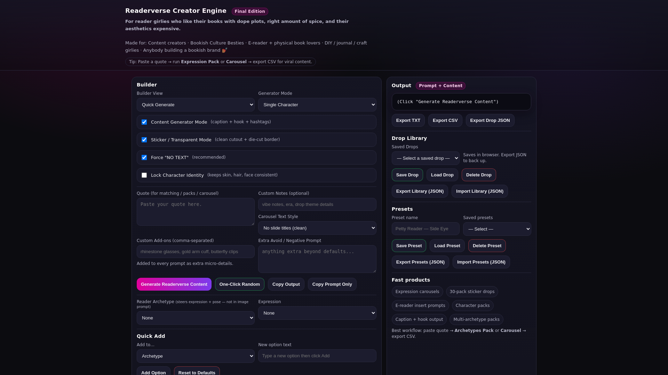Open the Saved presets dropdown

(497, 229)
